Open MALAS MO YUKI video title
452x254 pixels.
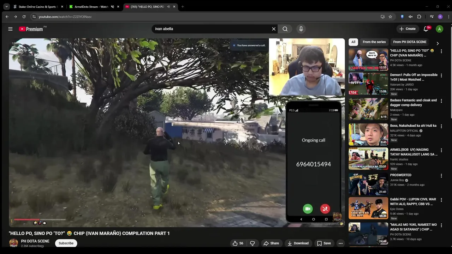pyautogui.click(x=413, y=227)
